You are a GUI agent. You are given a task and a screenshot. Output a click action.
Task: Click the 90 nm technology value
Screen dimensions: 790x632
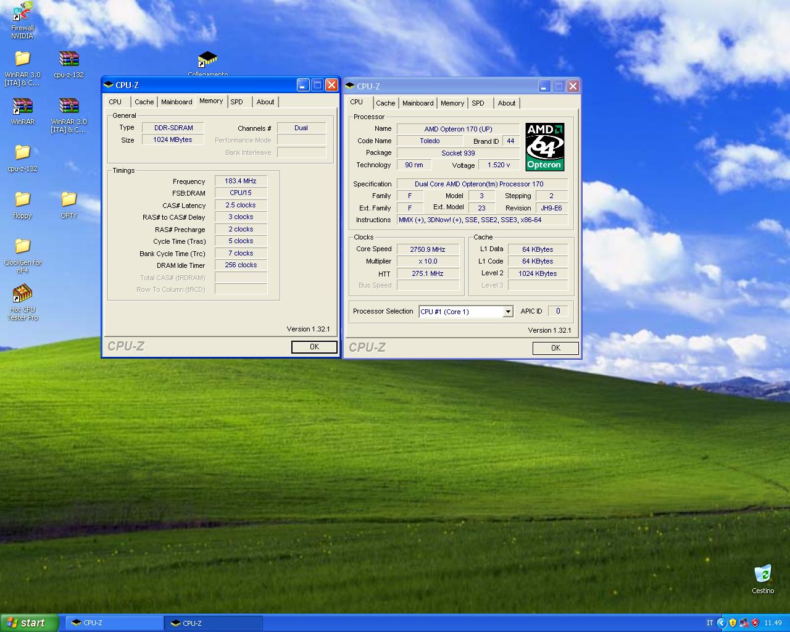coord(414,165)
